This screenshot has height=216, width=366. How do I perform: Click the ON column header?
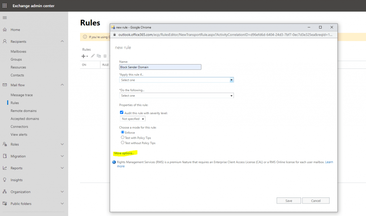click(84, 65)
